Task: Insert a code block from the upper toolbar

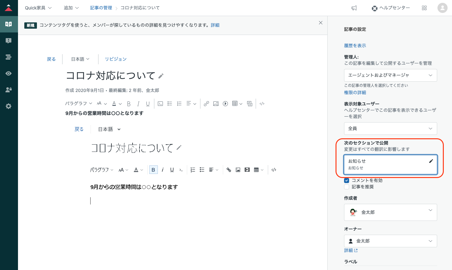Action: click(x=160, y=104)
